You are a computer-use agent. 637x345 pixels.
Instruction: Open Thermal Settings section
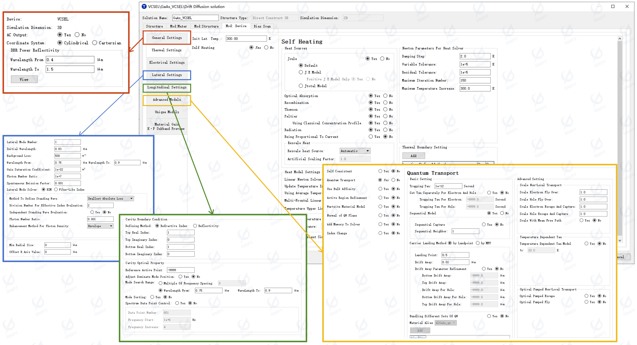[x=167, y=50]
